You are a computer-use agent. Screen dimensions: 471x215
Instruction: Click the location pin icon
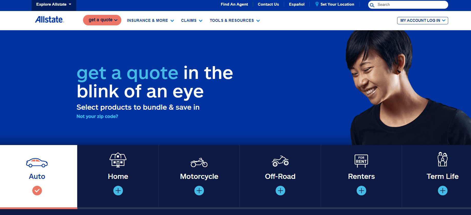tap(317, 4)
